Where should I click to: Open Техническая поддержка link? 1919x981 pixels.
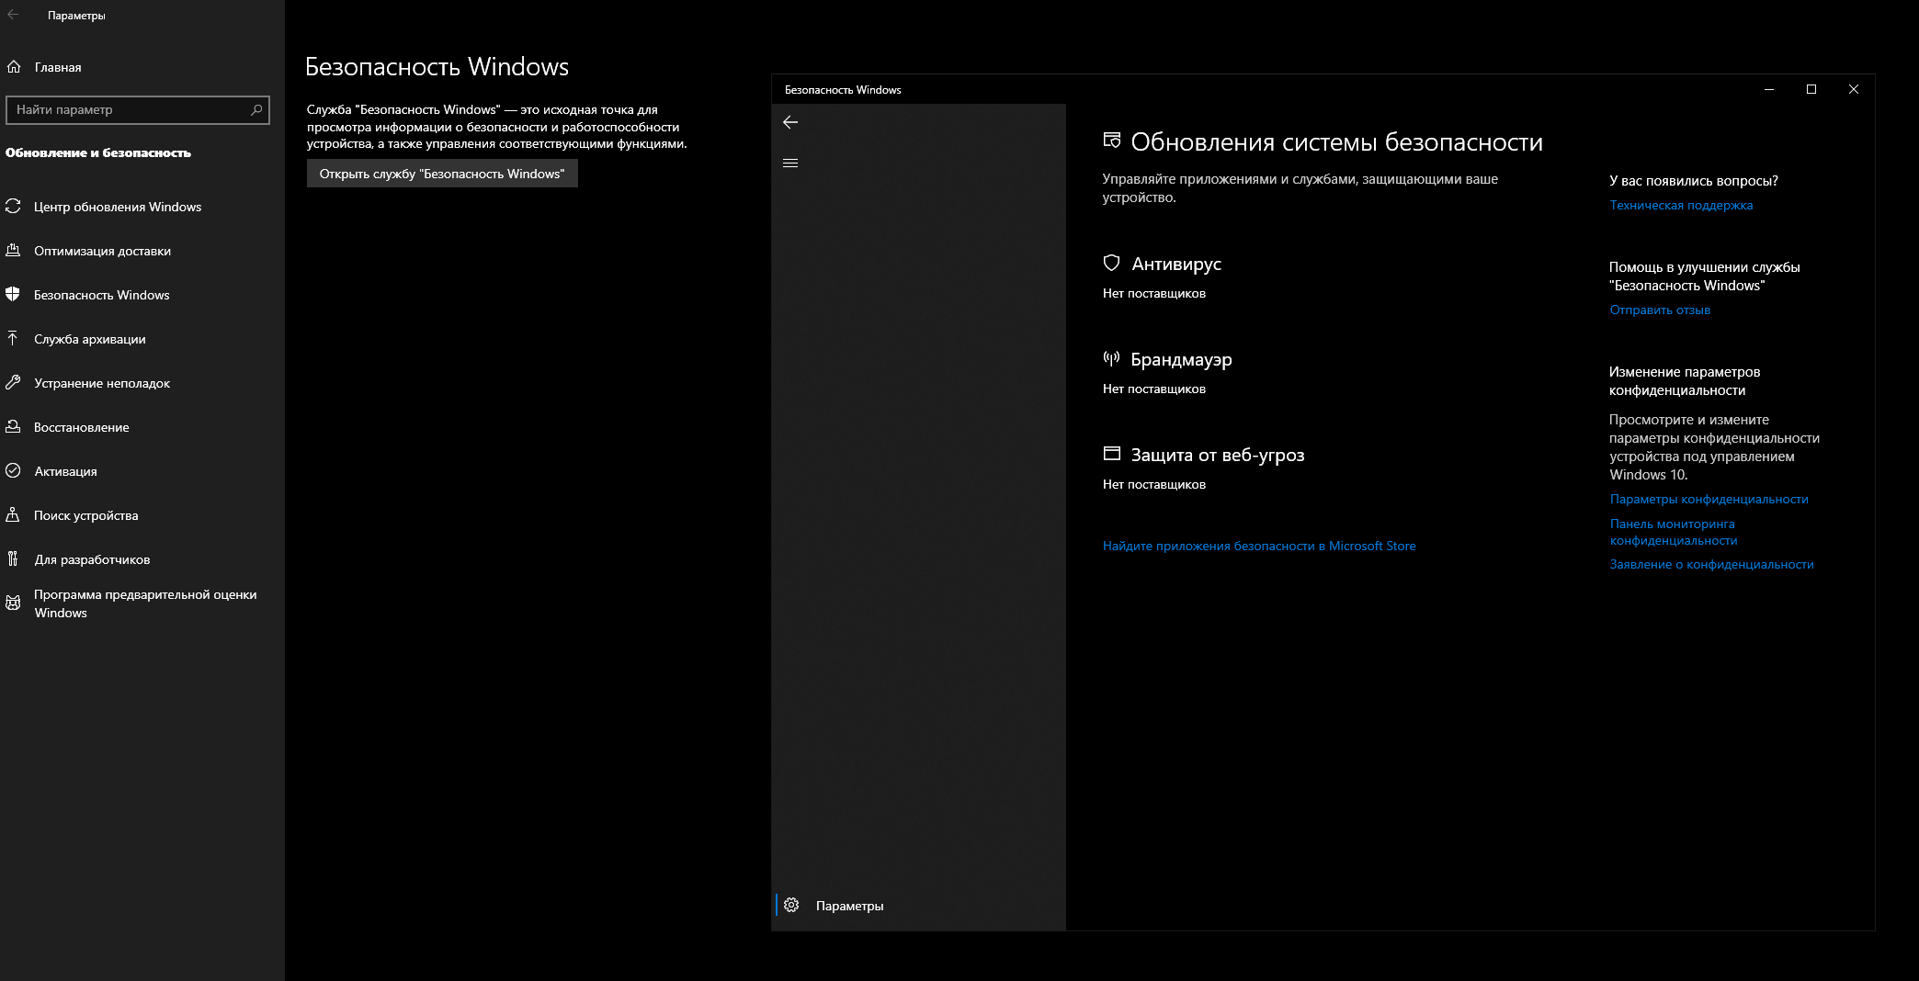coord(1681,206)
